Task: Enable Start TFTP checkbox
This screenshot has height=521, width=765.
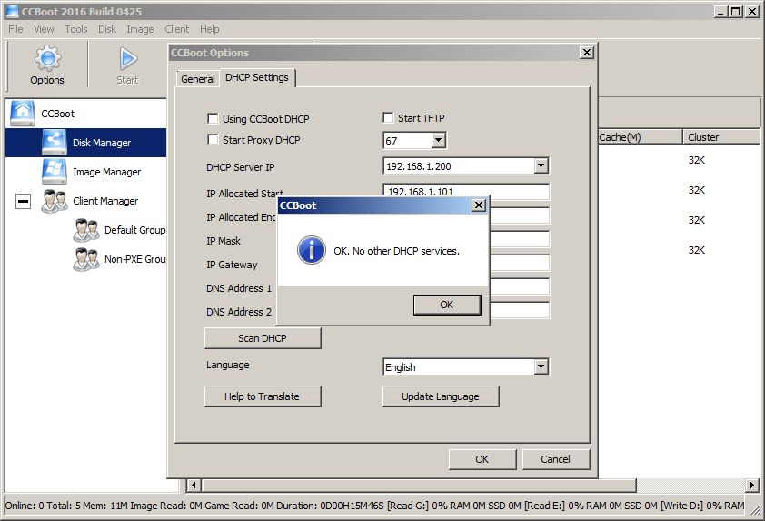Action: [x=388, y=117]
